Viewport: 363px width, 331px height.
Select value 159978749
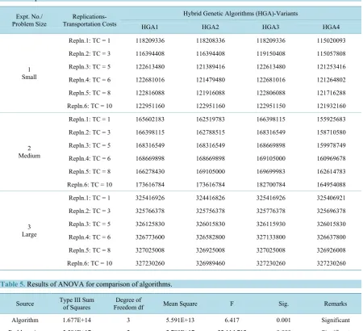pos(331,145)
